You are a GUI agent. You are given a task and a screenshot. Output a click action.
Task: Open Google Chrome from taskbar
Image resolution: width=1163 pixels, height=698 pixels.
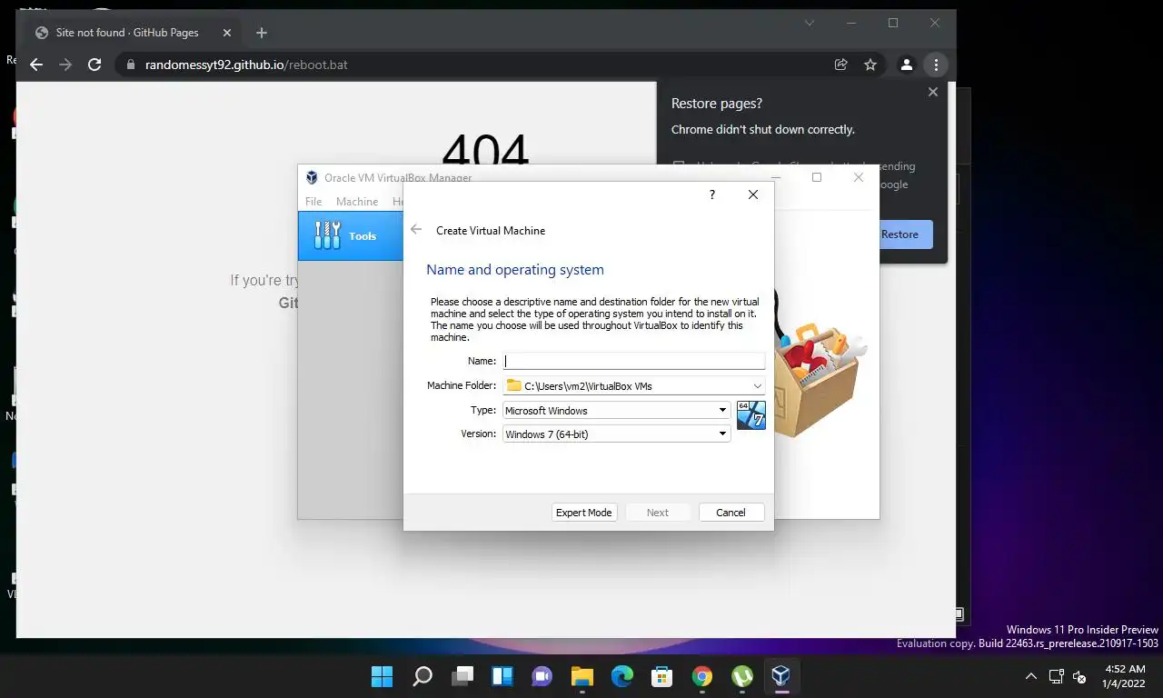click(x=702, y=676)
